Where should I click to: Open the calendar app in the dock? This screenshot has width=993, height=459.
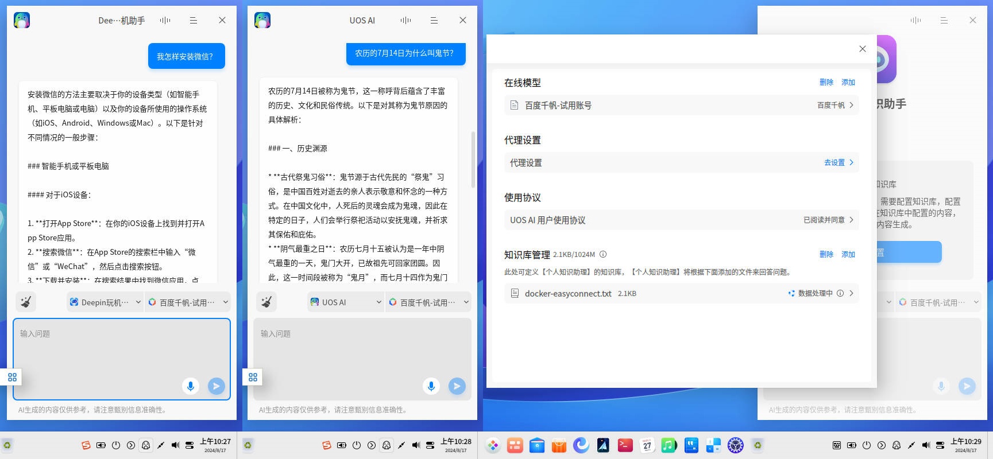coord(647,445)
